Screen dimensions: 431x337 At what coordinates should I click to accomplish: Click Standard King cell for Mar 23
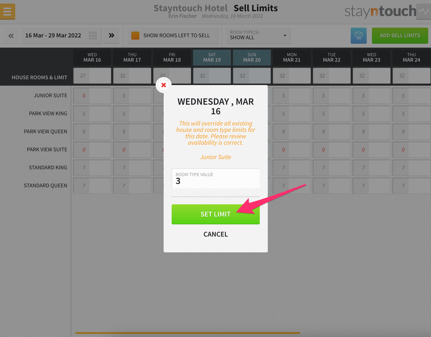tap(372, 168)
